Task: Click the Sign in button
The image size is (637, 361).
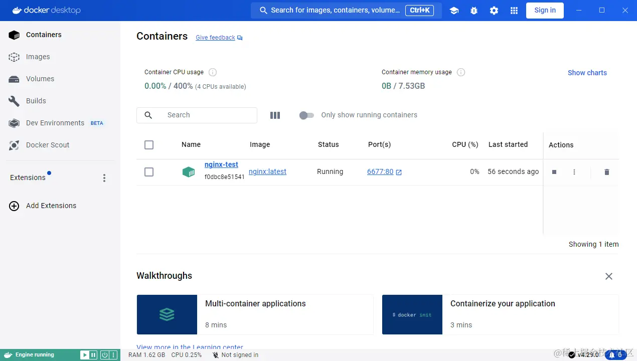Action: (x=545, y=10)
